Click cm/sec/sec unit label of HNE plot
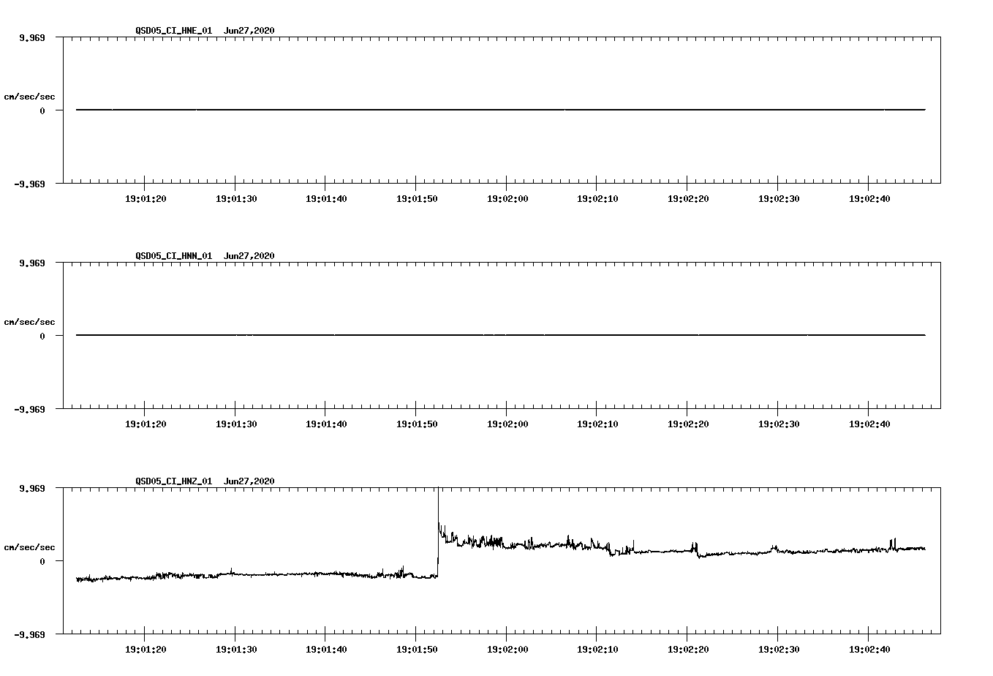993x676 pixels. (x=29, y=97)
